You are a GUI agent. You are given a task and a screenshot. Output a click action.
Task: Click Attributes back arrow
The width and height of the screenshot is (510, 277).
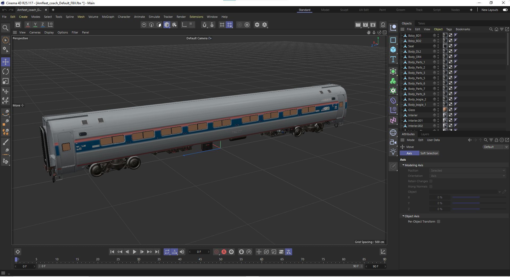tap(470, 140)
